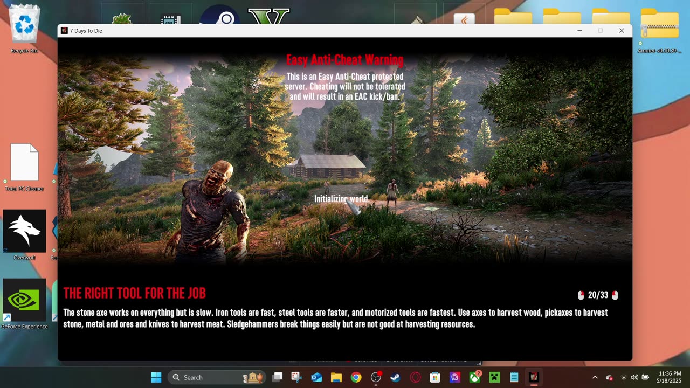Open Google Chrome from taskbar

[x=356, y=377]
